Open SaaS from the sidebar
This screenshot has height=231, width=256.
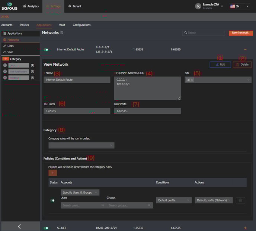click(10, 52)
